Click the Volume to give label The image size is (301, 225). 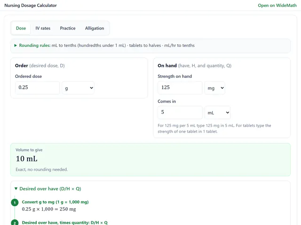click(x=29, y=150)
